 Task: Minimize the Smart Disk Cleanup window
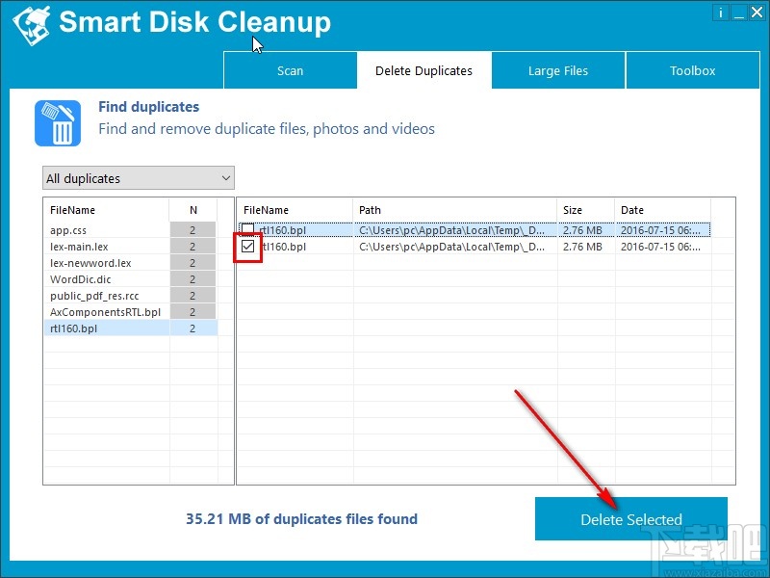(738, 13)
